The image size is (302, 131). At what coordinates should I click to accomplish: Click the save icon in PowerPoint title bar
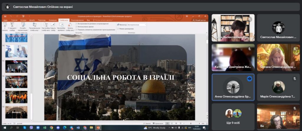pos(5,16)
